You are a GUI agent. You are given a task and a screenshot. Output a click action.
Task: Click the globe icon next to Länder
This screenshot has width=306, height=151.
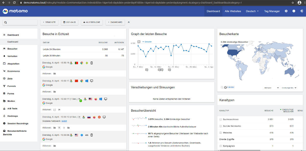[x=225, y=87]
